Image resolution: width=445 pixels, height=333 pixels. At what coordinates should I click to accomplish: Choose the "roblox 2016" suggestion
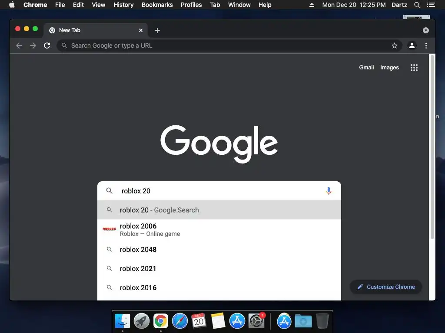tap(219, 288)
